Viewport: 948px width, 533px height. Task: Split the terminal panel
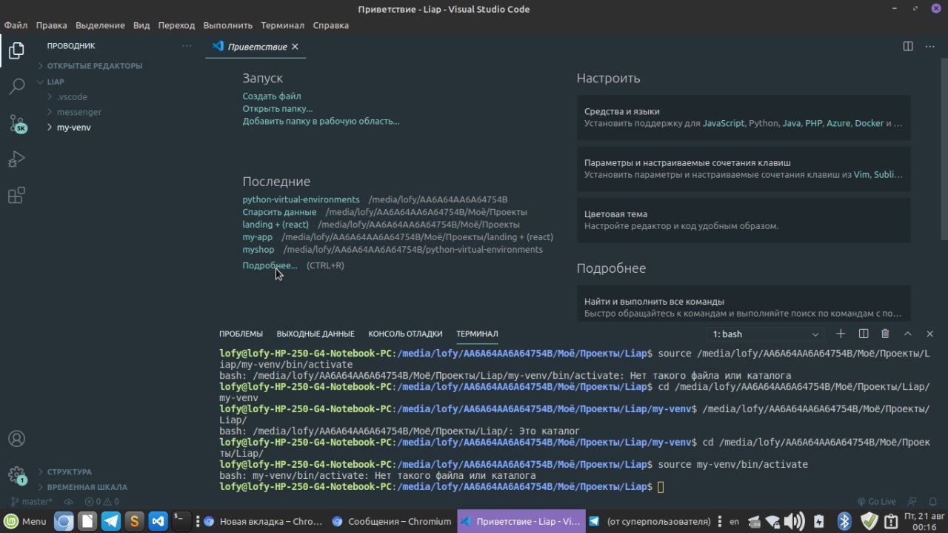tap(864, 334)
